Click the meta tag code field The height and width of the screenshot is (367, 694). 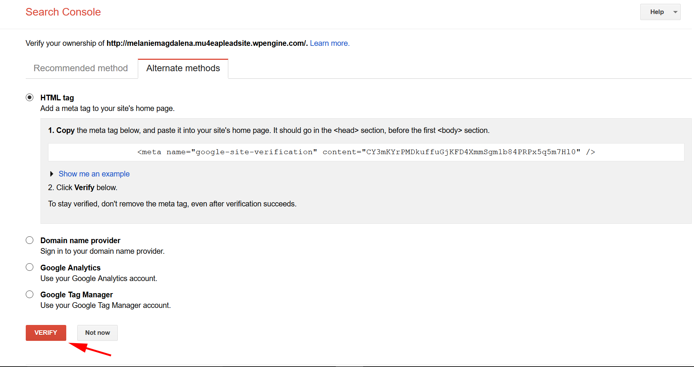(366, 152)
